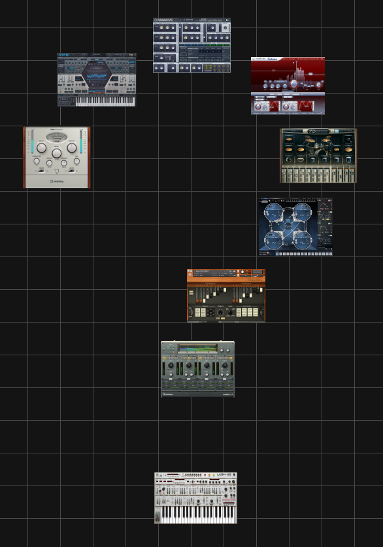The image size is (383, 547).
Task: Click the large red Drive knob in Saturn
Action: pos(293,84)
